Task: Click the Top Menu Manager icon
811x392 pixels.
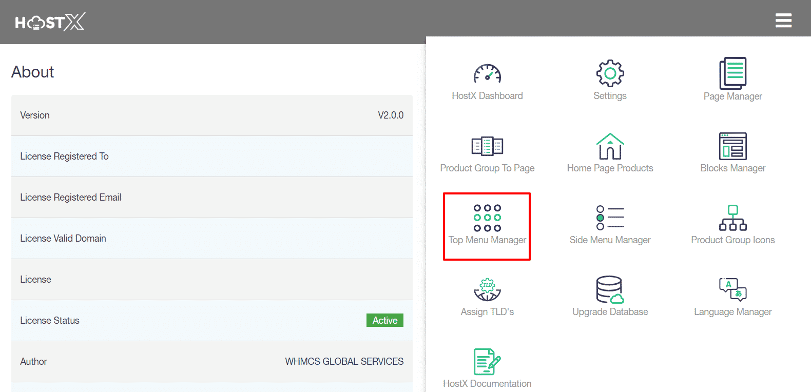Action: [487, 218]
